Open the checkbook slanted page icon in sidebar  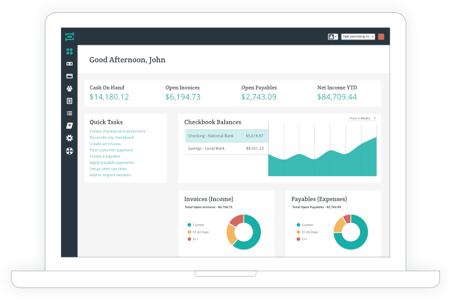(x=69, y=126)
